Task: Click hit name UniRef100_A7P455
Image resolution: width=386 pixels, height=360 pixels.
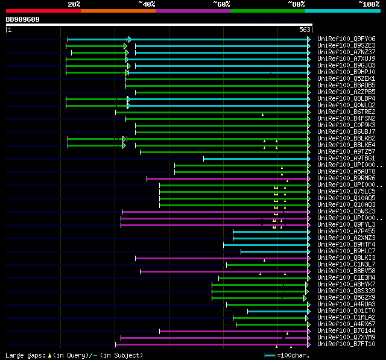Action: pos(346,232)
